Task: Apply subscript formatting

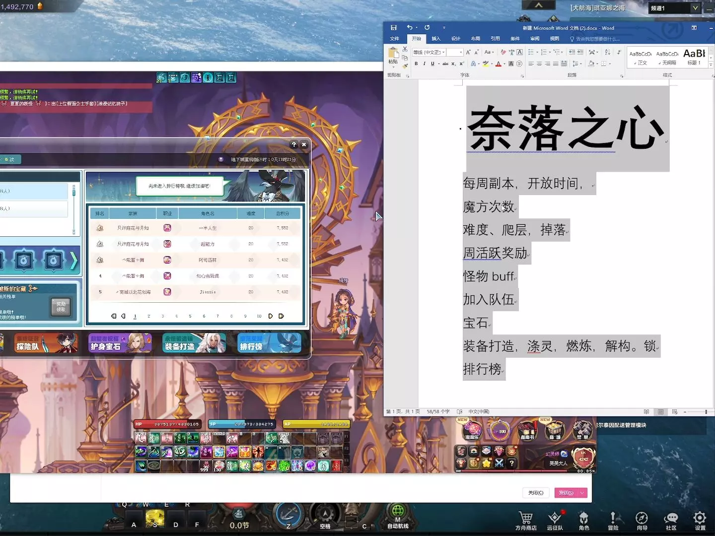Action: pyautogui.click(x=453, y=64)
